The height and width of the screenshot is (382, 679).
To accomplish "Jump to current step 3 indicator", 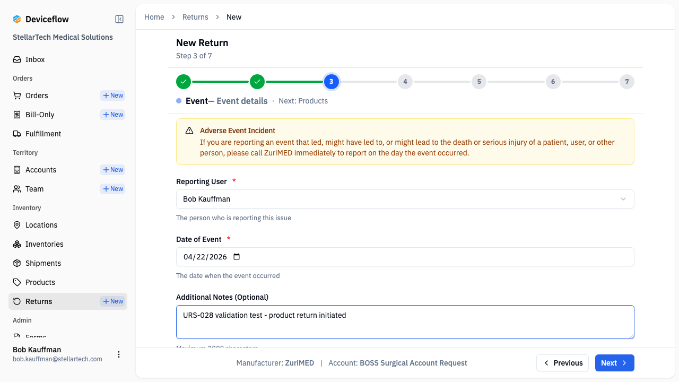I will pos(331,82).
